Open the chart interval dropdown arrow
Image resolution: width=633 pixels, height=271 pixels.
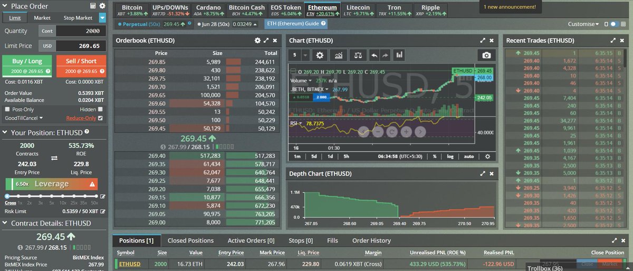(x=305, y=55)
